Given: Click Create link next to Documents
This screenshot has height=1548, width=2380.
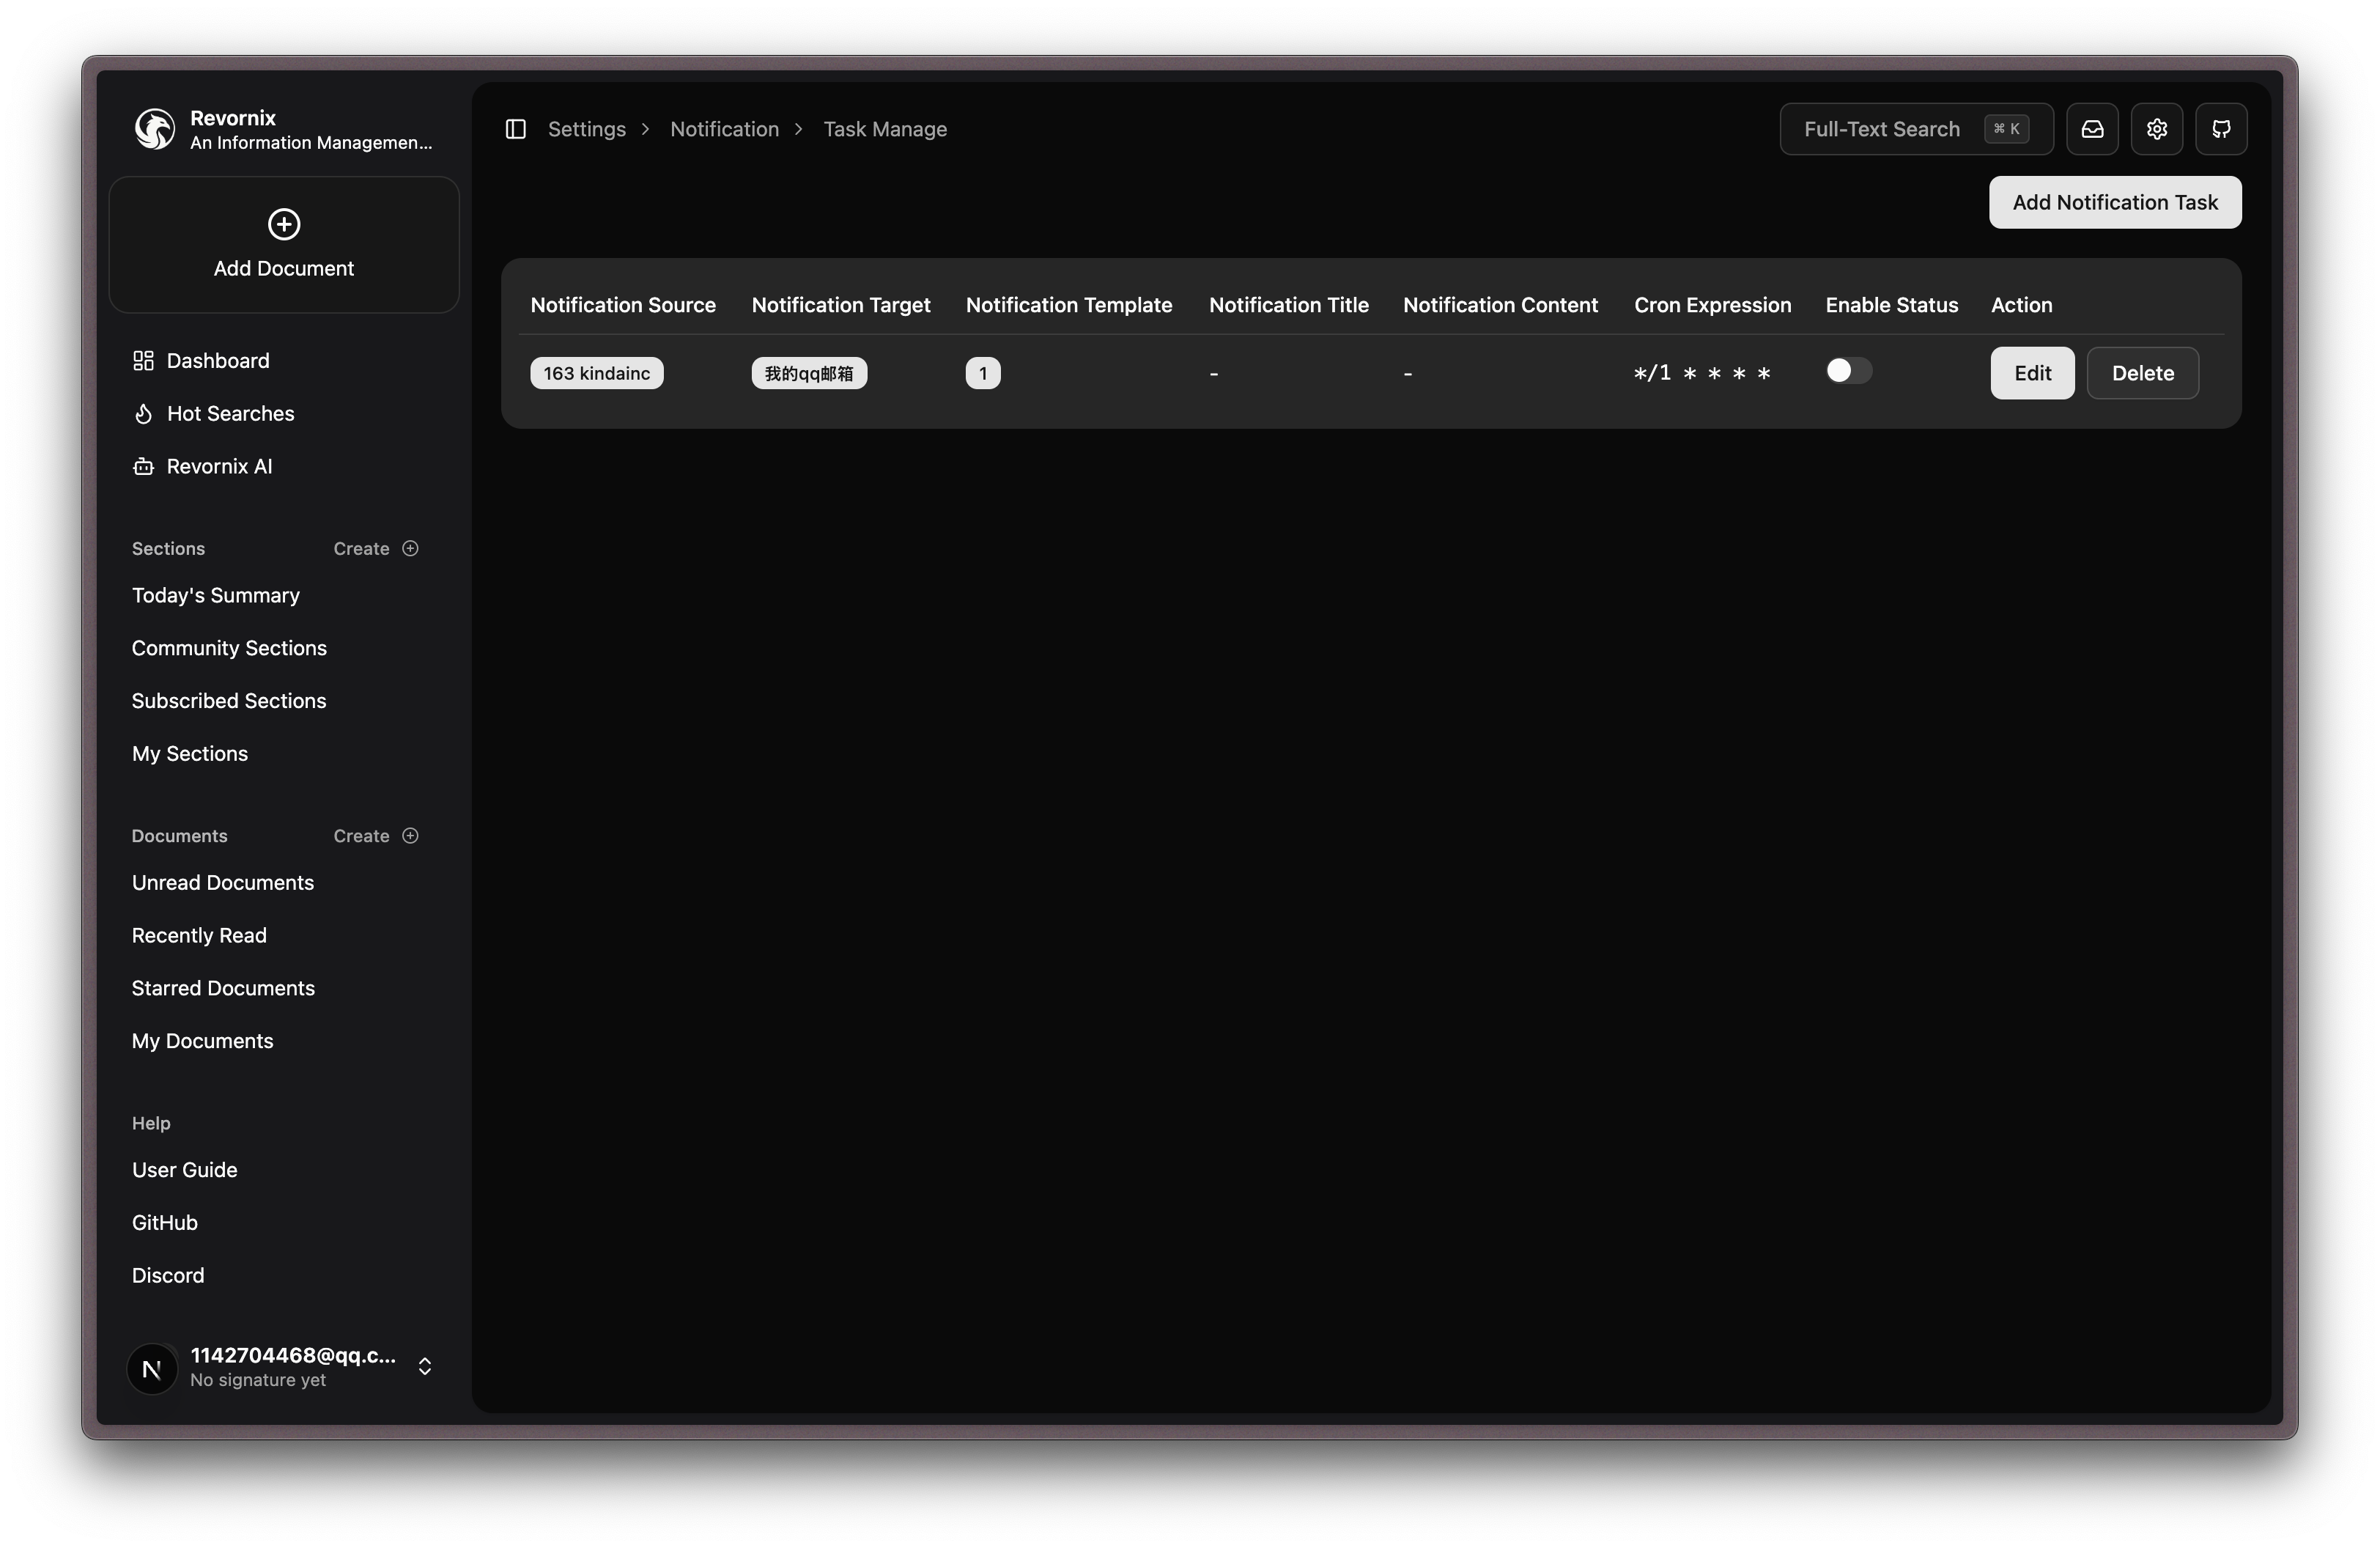Looking at the screenshot, I should click(361, 836).
